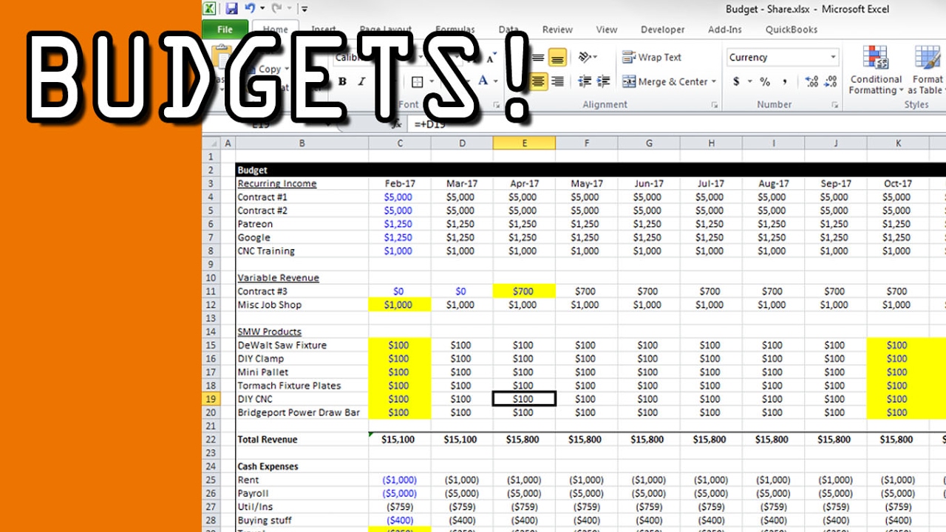The width and height of the screenshot is (946, 532).
Task: Apply Accounting dollar sign format
Action: (736, 81)
